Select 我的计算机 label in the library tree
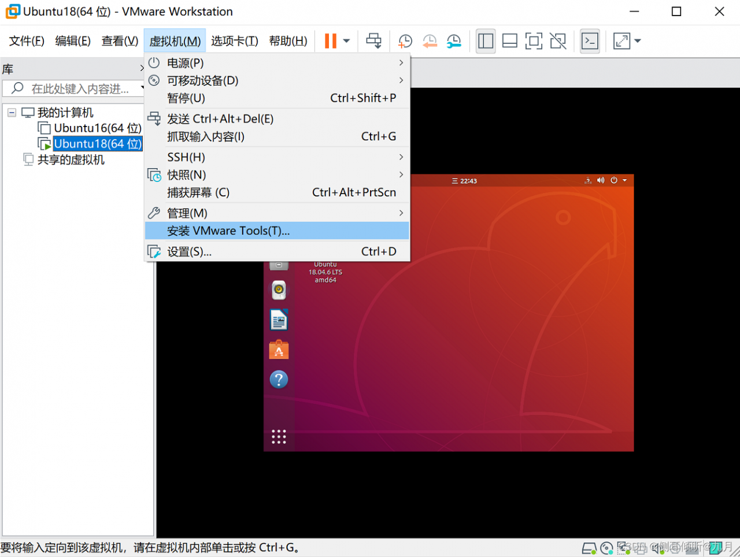The width and height of the screenshot is (740, 557). click(65, 113)
